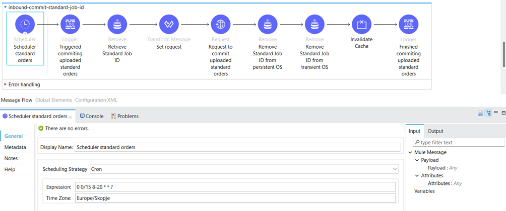The image size is (506, 211).
Task: Select the HTTP Request globe icon
Action: [x=220, y=24]
